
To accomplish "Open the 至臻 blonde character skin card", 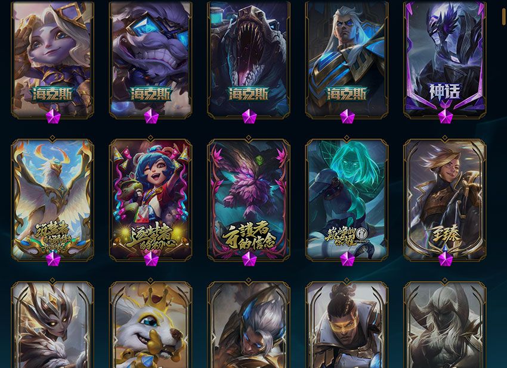I will 445,199.
